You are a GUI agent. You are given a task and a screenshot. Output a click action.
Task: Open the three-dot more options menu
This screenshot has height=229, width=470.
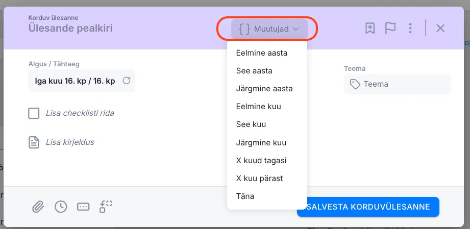click(410, 29)
